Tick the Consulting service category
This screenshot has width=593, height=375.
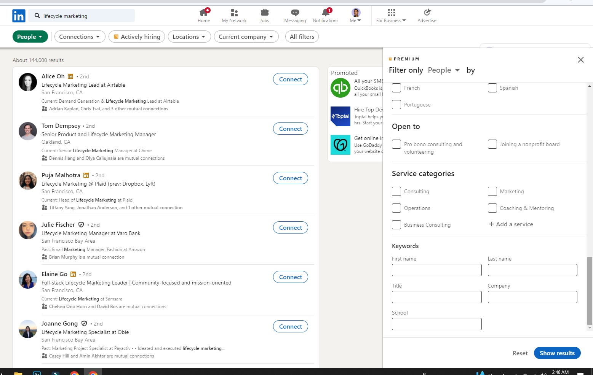tap(396, 191)
